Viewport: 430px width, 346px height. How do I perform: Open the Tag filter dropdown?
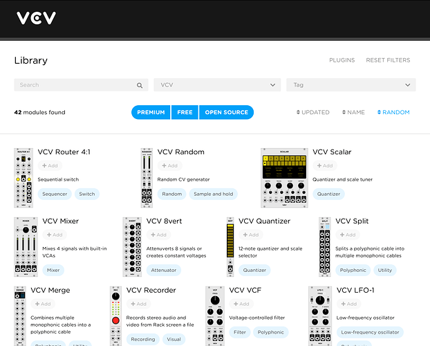coord(351,85)
